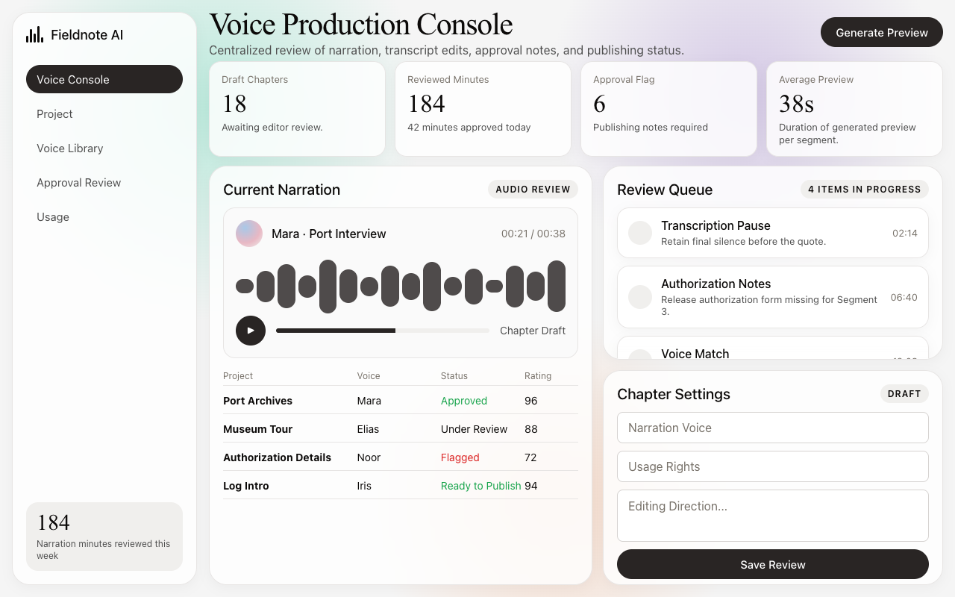
Task: Click the Flagged status text
Action: click(x=460, y=457)
